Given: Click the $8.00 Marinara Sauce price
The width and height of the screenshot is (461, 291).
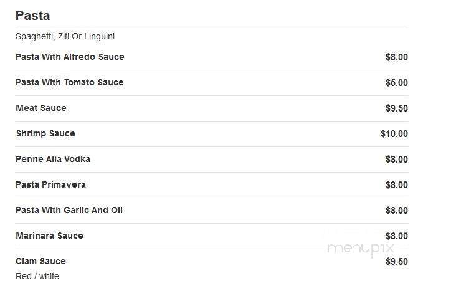Looking at the screenshot, I should pyautogui.click(x=397, y=236).
